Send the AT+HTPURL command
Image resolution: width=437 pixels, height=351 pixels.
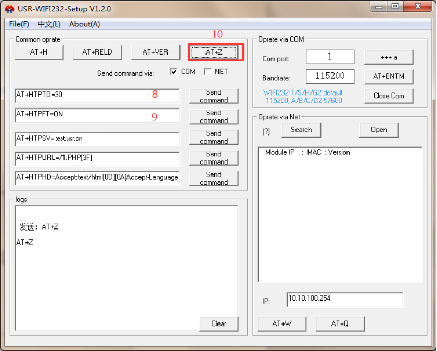214,158
